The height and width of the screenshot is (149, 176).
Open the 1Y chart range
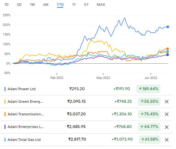tap(74, 5)
